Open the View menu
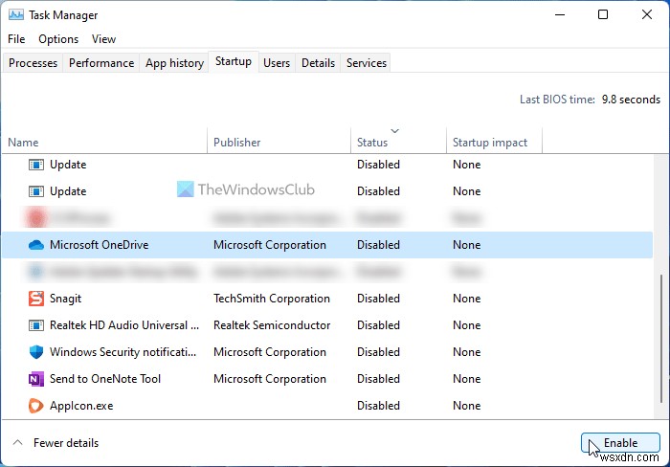The width and height of the screenshot is (670, 467). pyautogui.click(x=103, y=39)
